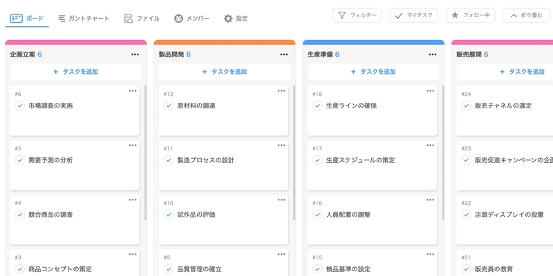The image size is (553, 276).
Task: Open options menu on card #9
Action: point(281,255)
